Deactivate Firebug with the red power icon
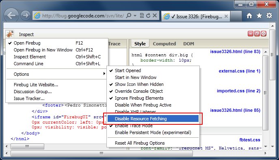This screenshot has width=279, height=160. pyautogui.click(x=264, y=34)
